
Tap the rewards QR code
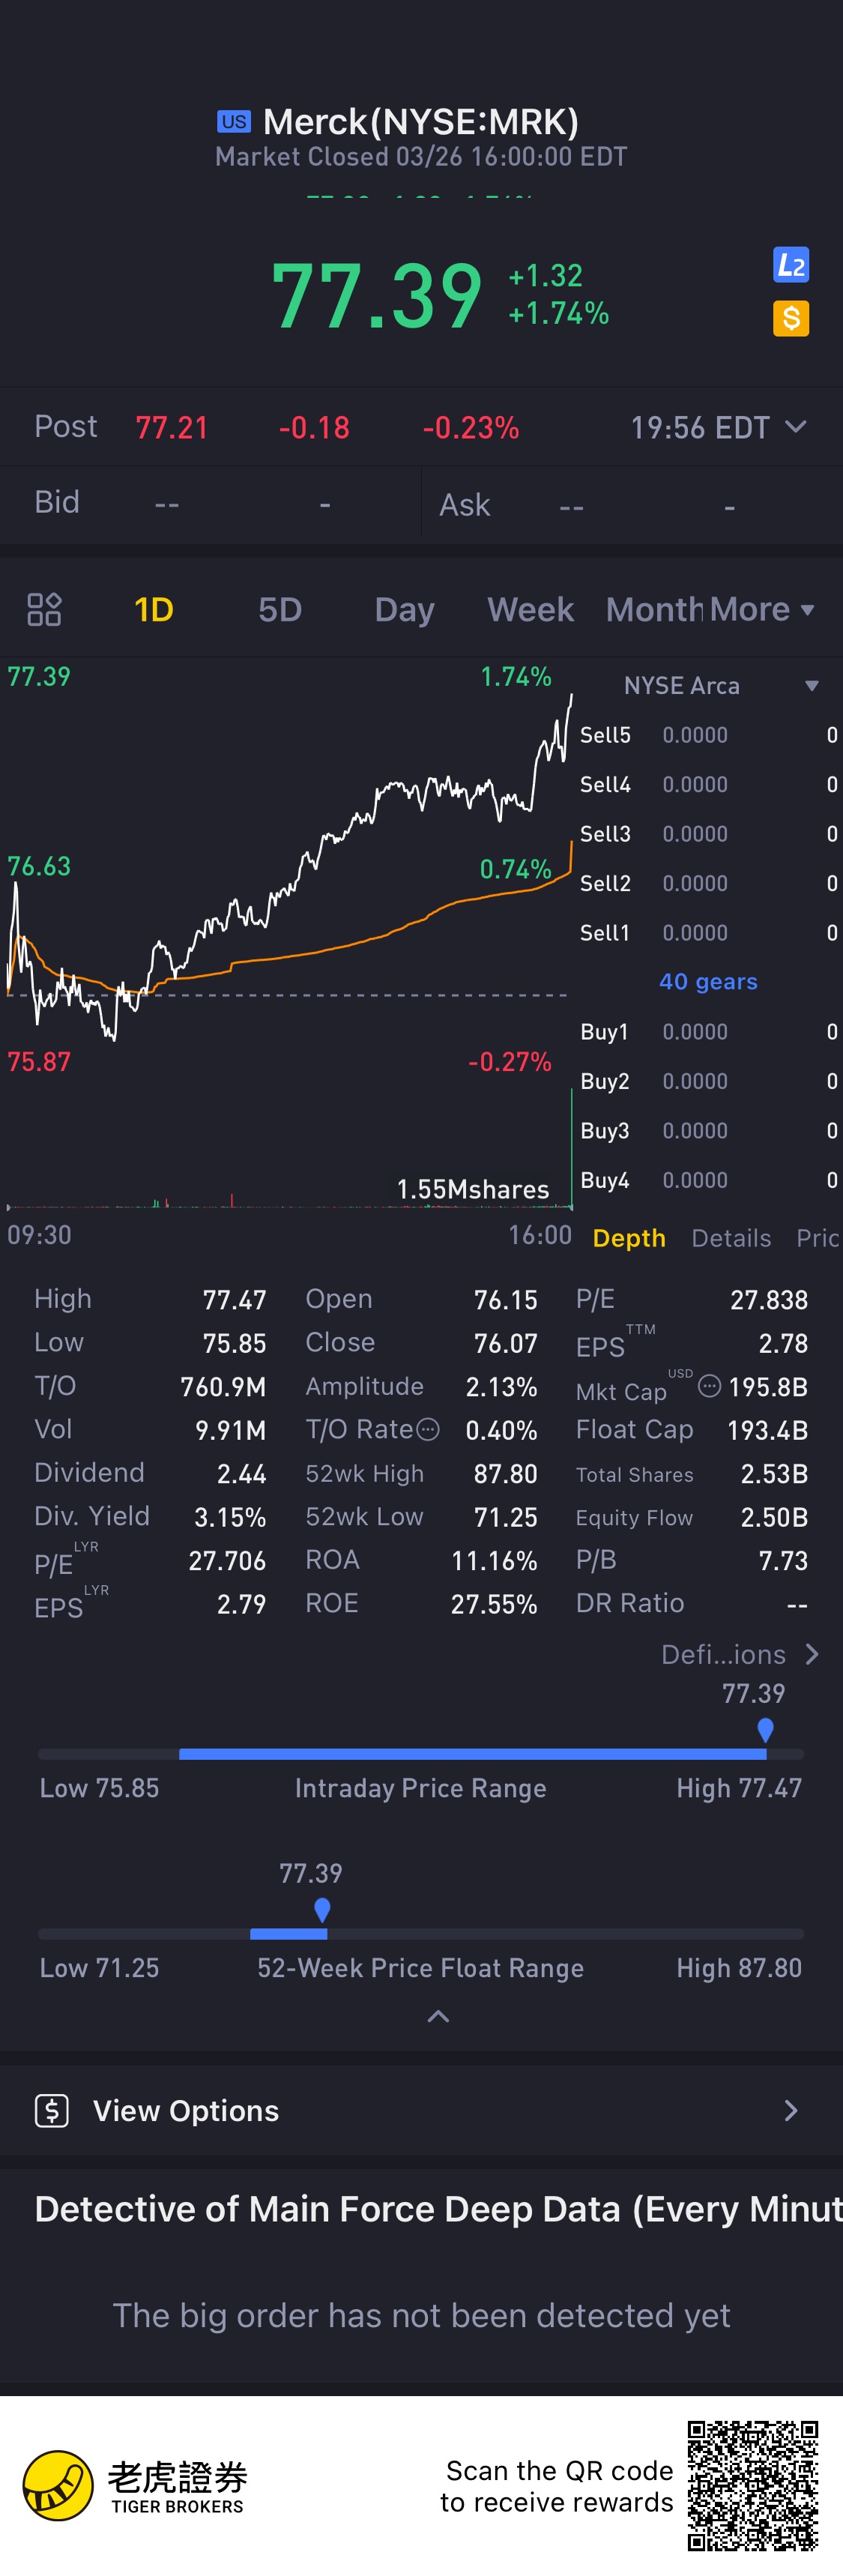pos(752,2485)
